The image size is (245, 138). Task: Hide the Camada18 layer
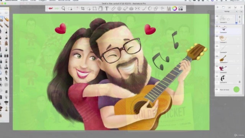pos(217,76)
